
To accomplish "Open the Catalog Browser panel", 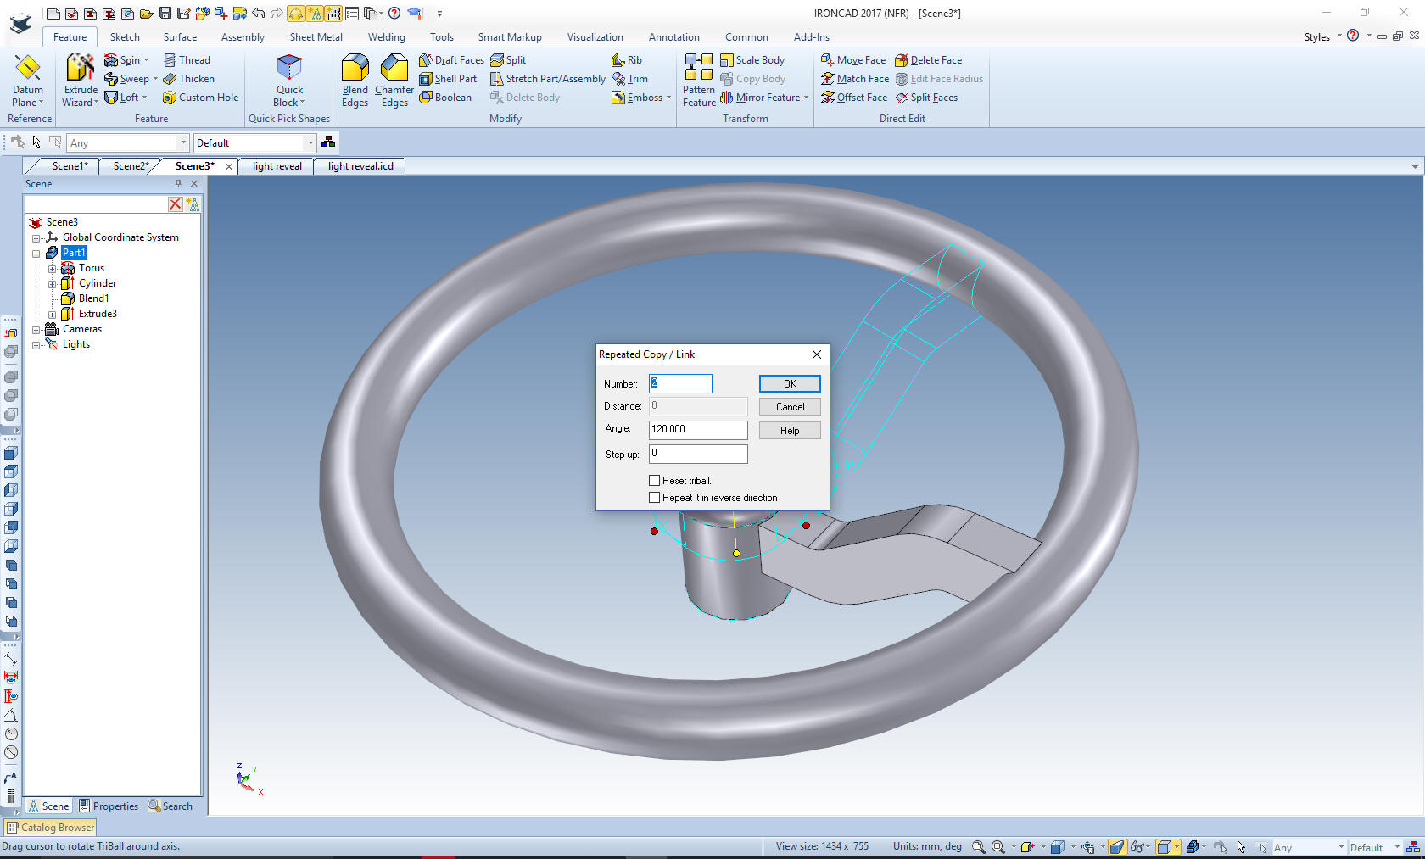I will pos(51,828).
